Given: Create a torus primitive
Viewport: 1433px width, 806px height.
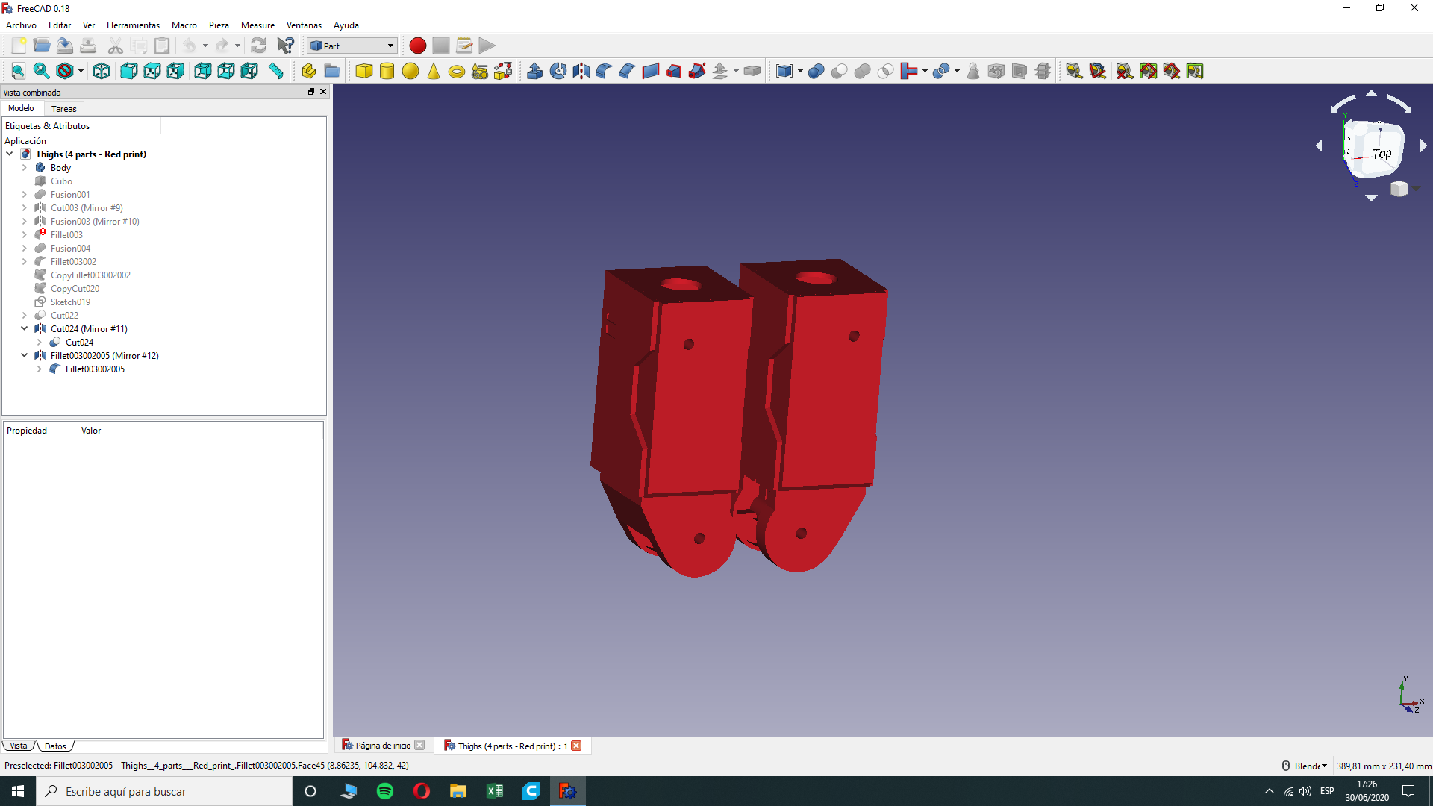Looking at the screenshot, I should click(457, 72).
